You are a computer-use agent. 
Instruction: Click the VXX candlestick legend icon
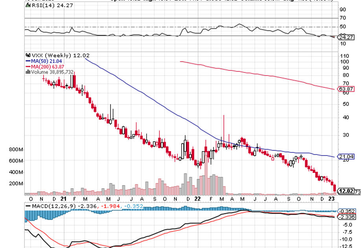pyautogui.click(x=28, y=56)
